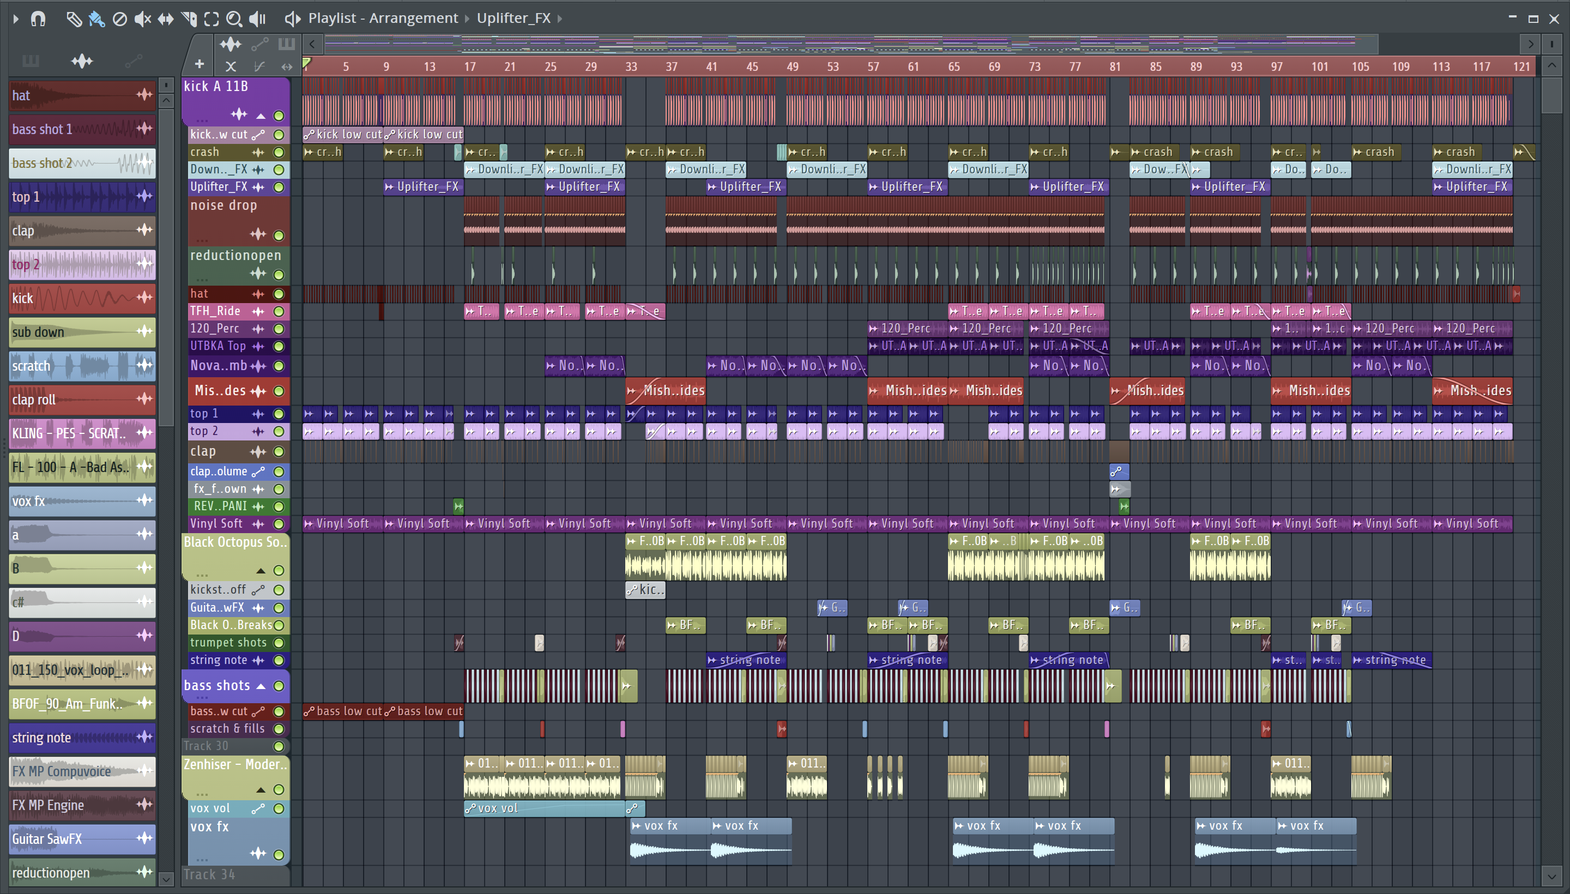Filter picker panel by pattern clips
This screenshot has height=894, width=1570.
click(x=31, y=61)
